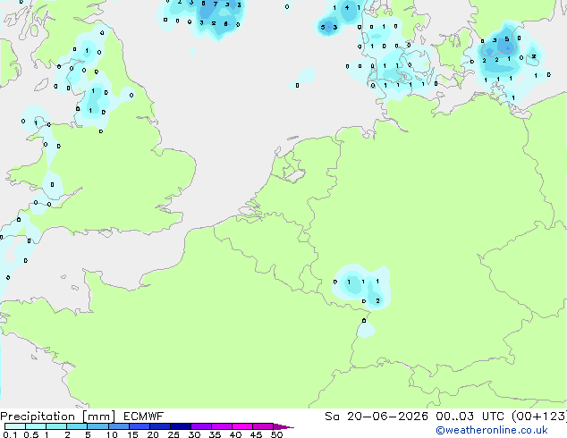The width and height of the screenshot is (567, 438).
Task: Click the 'Precipitation [mm]' title text
Action: (x=57, y=417)
